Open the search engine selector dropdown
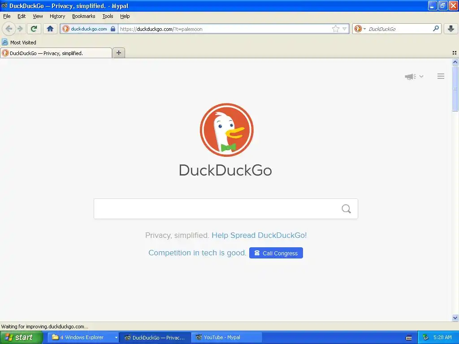This screenshot has height=344, width=459. pos(365,29)
